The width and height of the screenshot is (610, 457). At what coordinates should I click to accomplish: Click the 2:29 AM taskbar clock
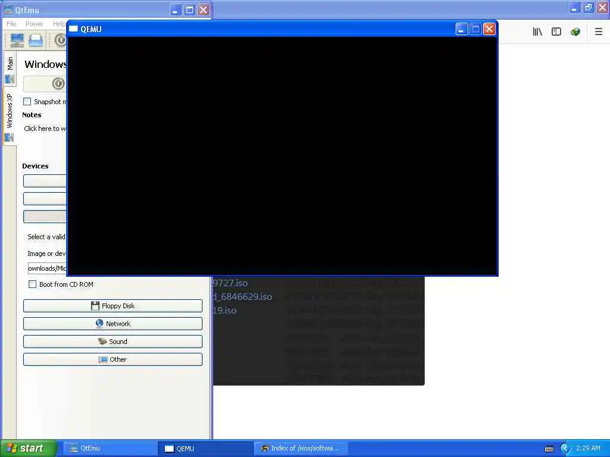pyautogui.click(x=588, y=449)
